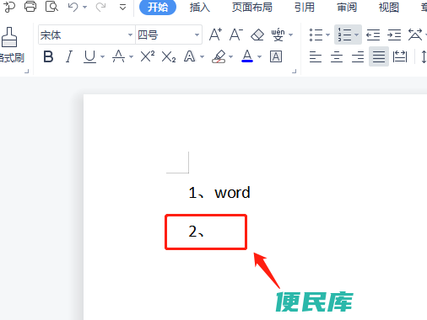This screenshot has height=320, width=427.
Task: Click the format painter brush
Action: tap(9, 37)
